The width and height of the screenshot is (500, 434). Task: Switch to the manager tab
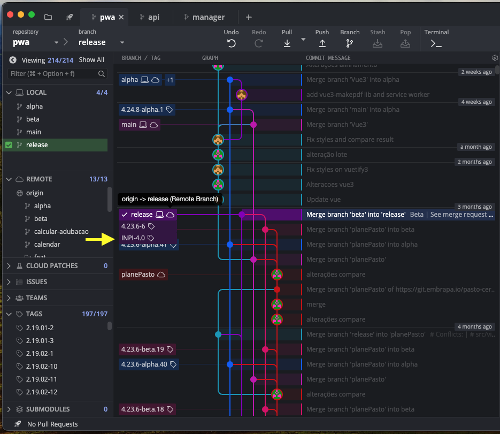(205, 17)
